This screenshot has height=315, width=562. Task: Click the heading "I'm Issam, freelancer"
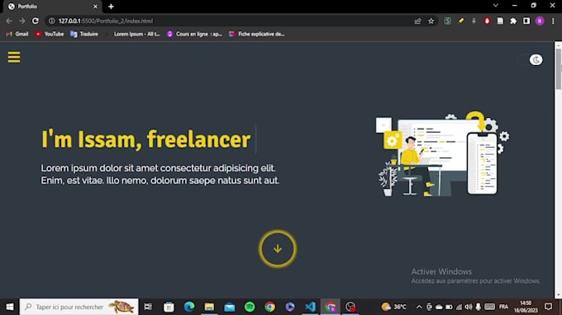click(x=146, y=139)
